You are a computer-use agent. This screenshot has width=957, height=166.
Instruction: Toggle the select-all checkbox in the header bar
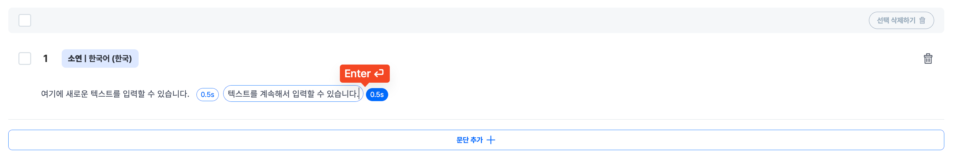pyautogui.click(x=25, y=20)
